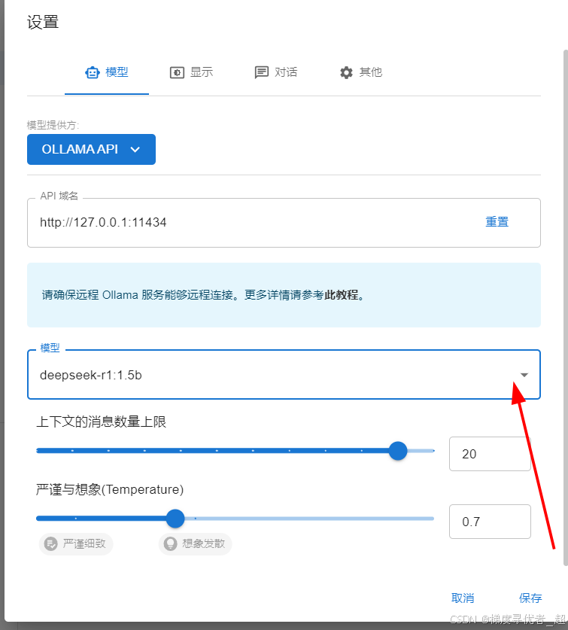
Task: Switch to the 显示 tab
Action: tap(191, 72)
